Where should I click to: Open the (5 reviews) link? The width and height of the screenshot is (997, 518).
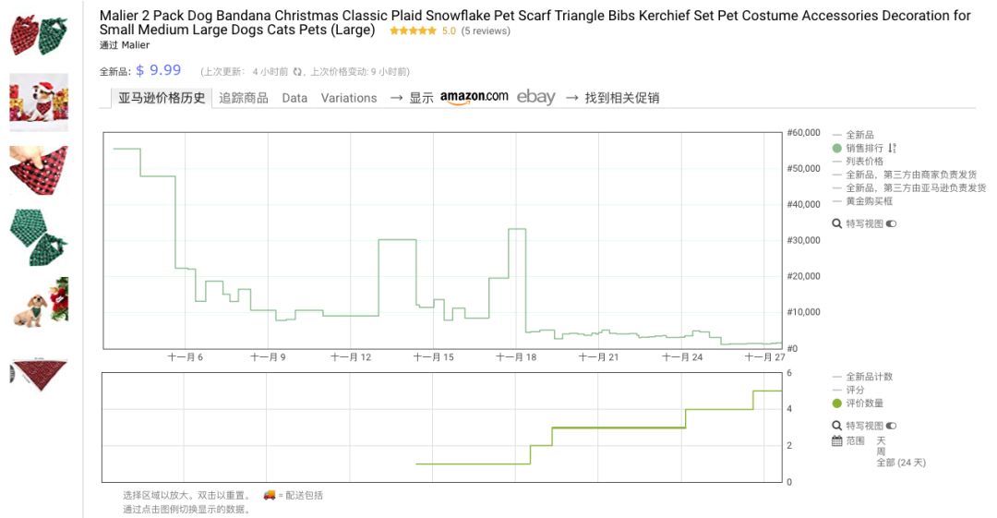click(485, 30)
